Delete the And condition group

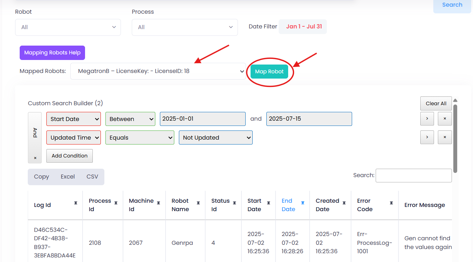coord(35,158)
